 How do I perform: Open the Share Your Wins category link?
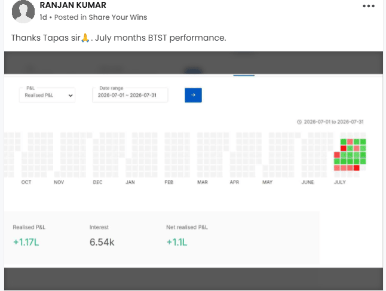[118, 17]
